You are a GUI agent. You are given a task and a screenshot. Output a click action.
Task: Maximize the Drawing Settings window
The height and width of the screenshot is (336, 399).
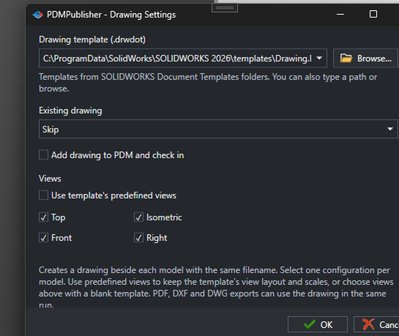(373, 14)
